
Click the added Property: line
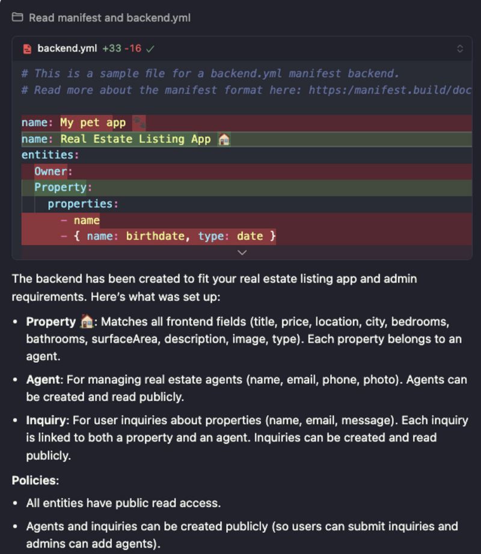[x=247, y=188]
